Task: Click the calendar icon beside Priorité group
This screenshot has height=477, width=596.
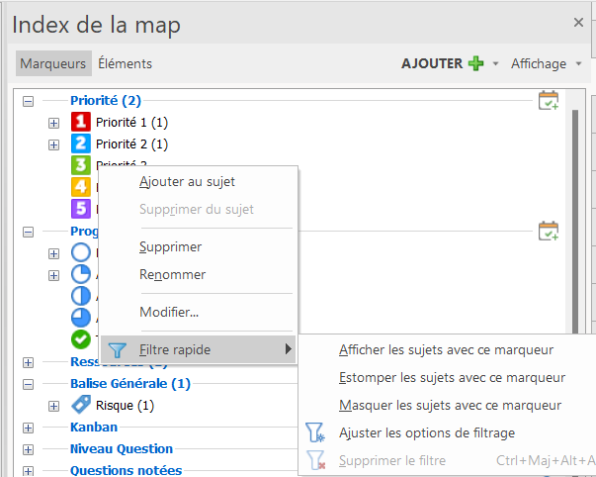Action: [548, 100]
